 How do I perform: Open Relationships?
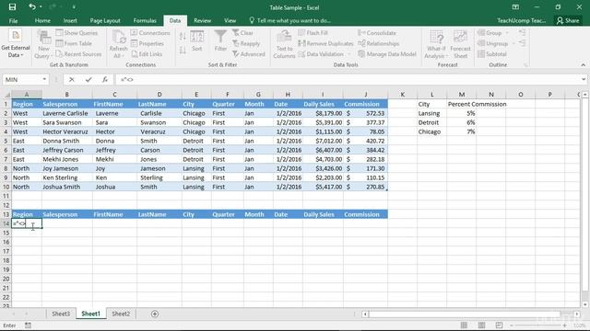pyautogui.click(x=378, y=43)
